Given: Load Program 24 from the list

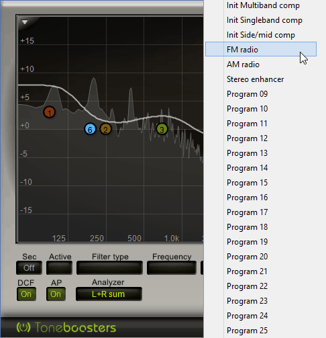Looking at the screenshot, I should 261,316.
